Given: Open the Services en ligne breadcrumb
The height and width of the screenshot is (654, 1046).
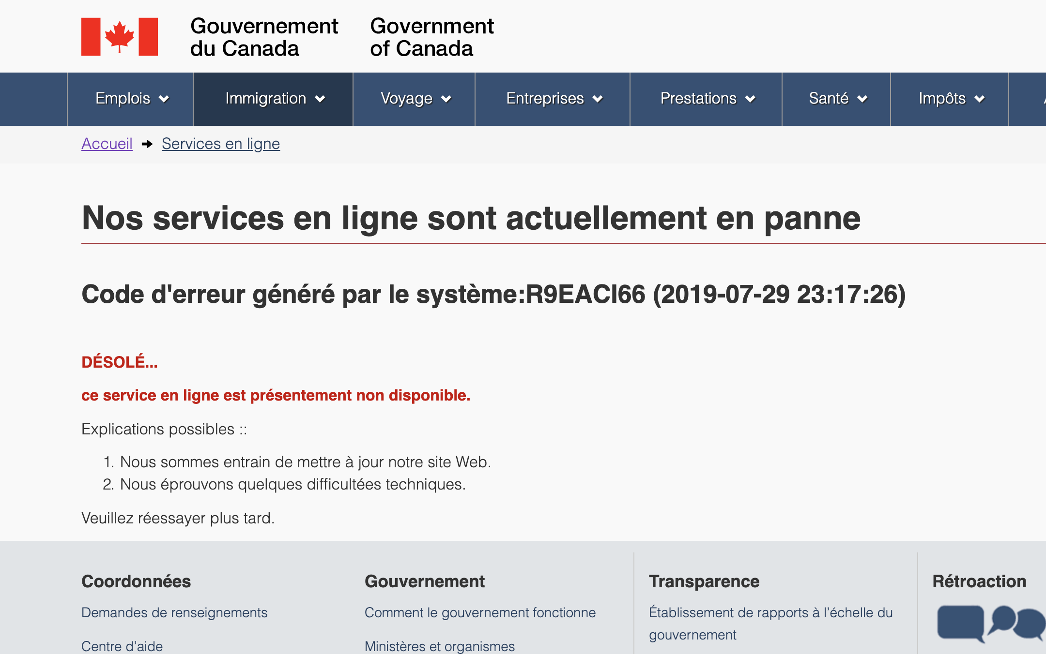Looking at the screenshot, I should [221, 144].
